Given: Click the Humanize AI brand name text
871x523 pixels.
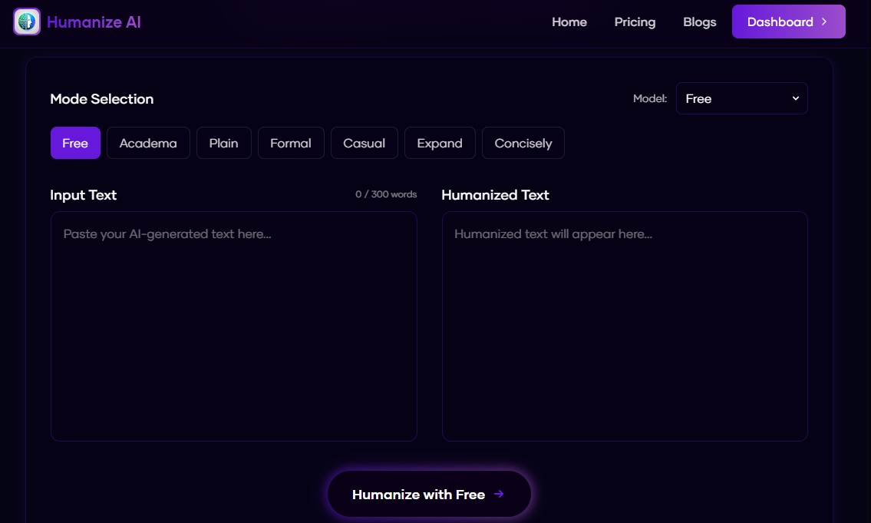Looking at the screenshot, I should pos(94,22).
